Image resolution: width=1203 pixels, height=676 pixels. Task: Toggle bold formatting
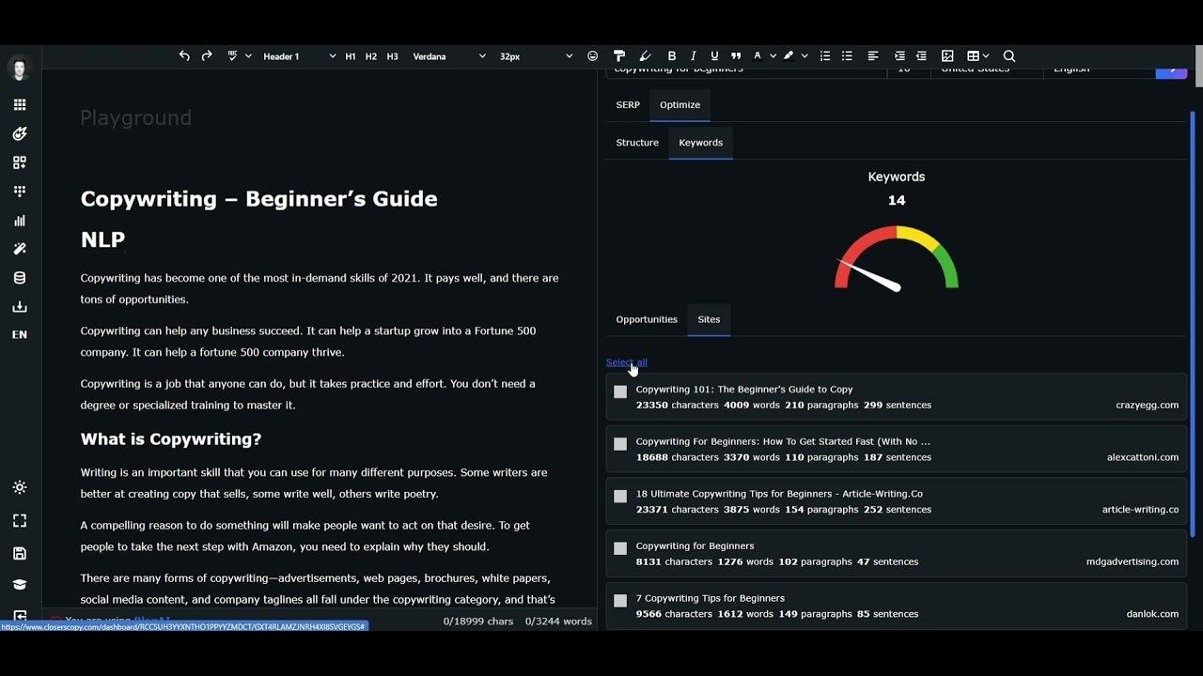click(x=671, y=56)
